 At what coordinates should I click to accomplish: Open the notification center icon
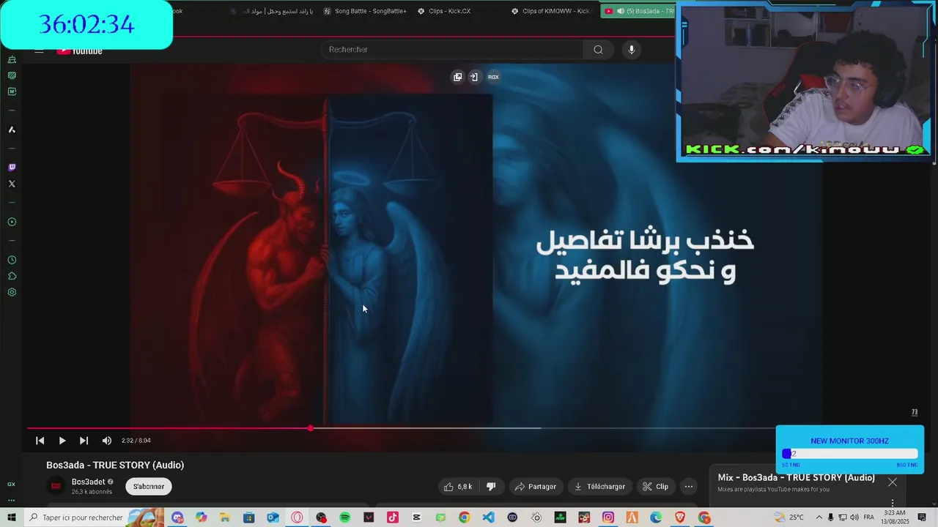coord(923,517)
